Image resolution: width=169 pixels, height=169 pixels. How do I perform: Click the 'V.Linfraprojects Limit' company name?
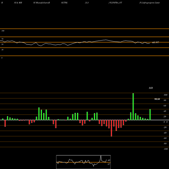(149, 3)
